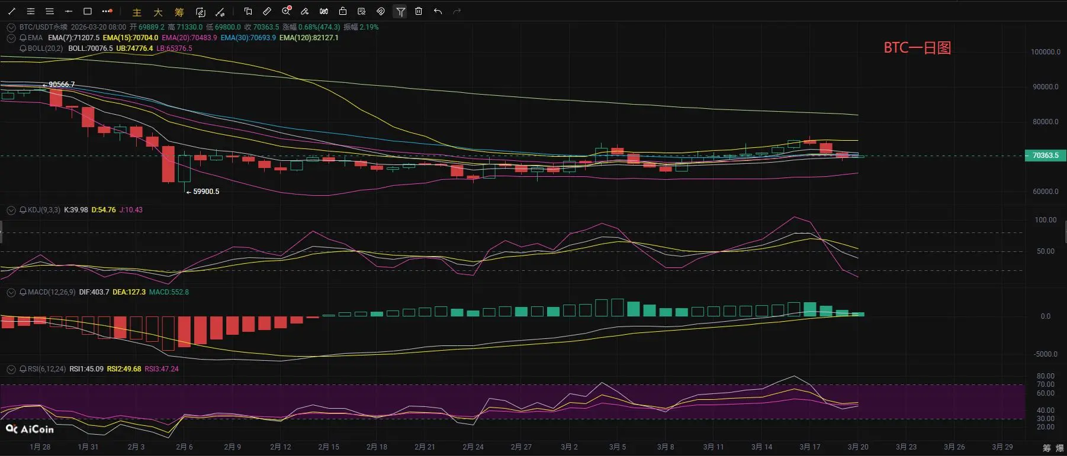Select the BTC一日图 chart title annotation
1067x456 pixels.
[917, 48]
